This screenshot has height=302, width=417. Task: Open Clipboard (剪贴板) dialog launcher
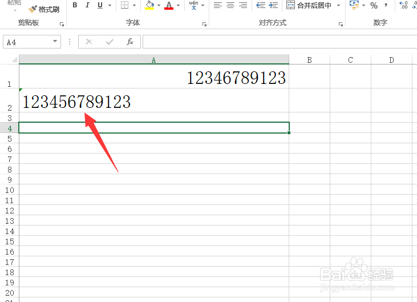click(62, 25)
